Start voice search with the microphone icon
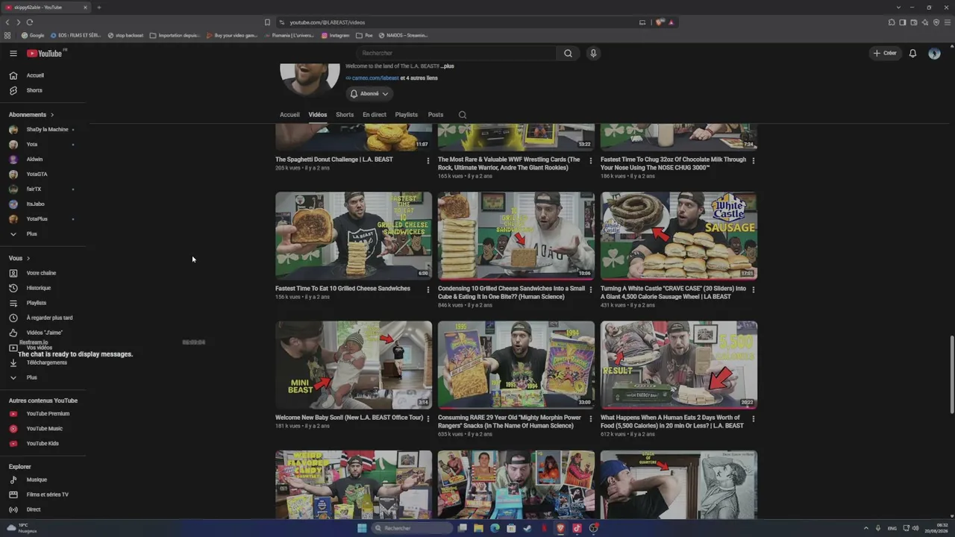The height and width of the screenshot is (537, 955). point(593,54)
